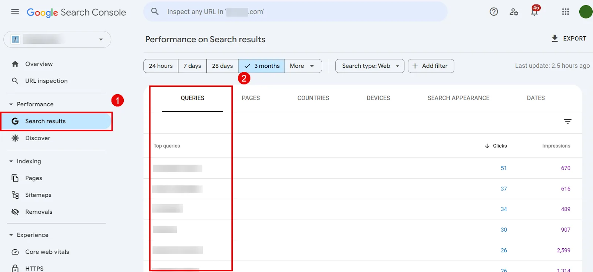Screen dimensions: 593x272
Task: Click the Google G Search results icon
Action: point(15,121)
